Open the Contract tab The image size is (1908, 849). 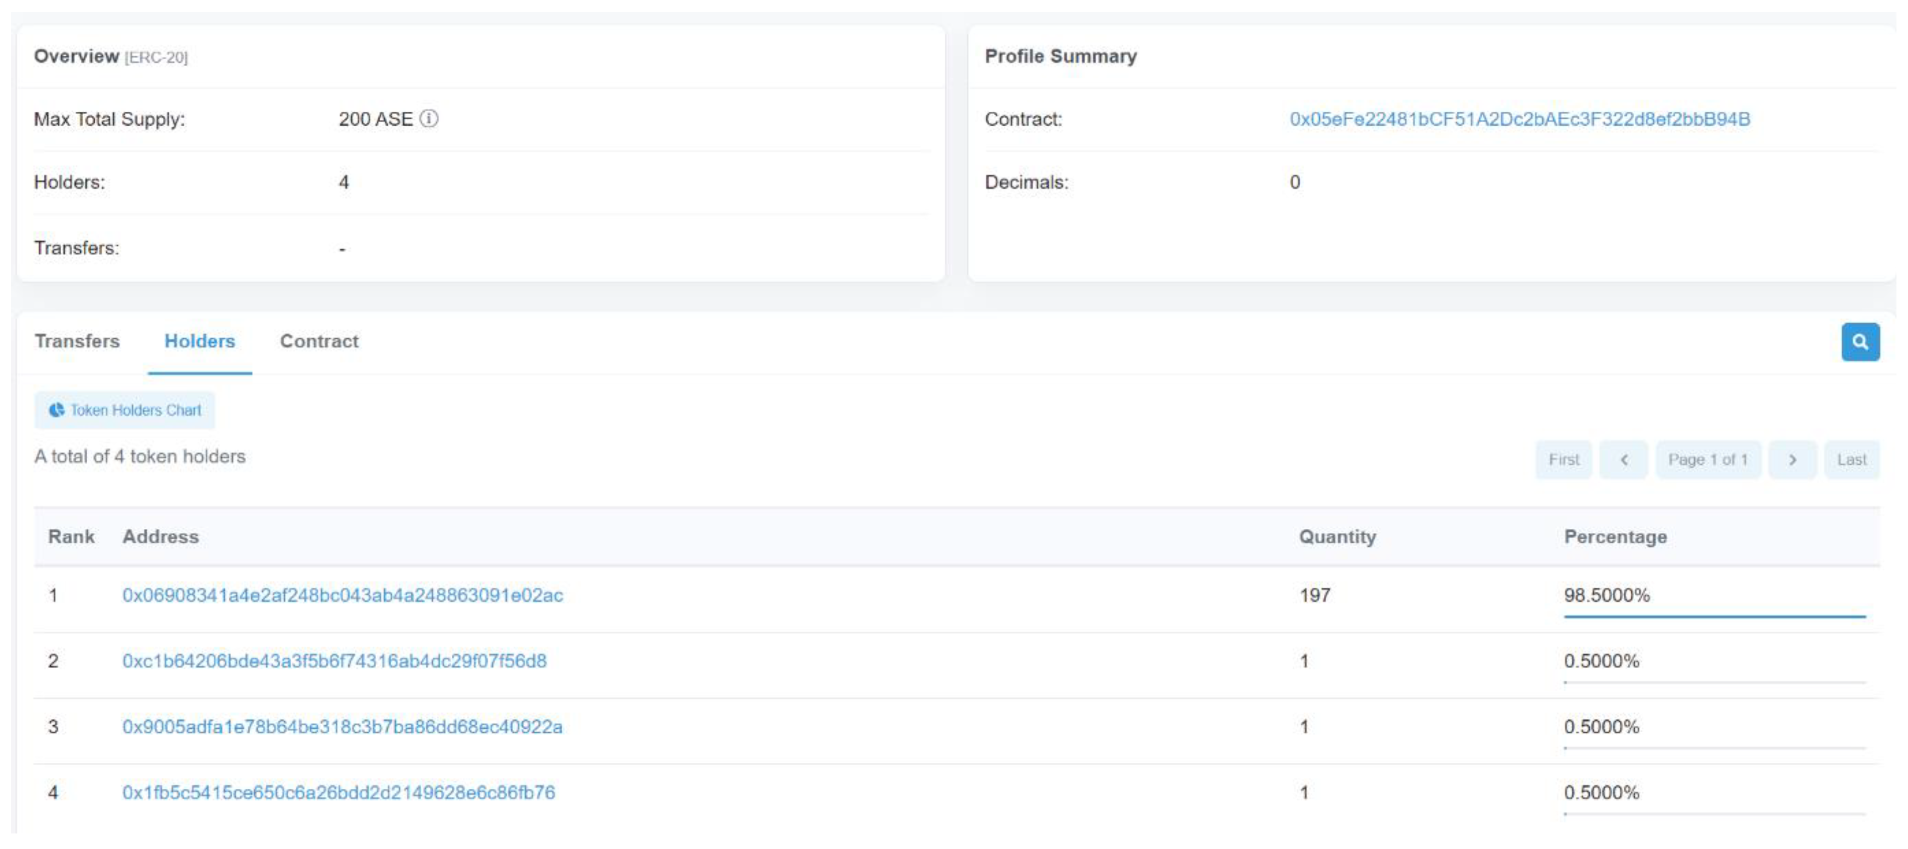(318, 341)
